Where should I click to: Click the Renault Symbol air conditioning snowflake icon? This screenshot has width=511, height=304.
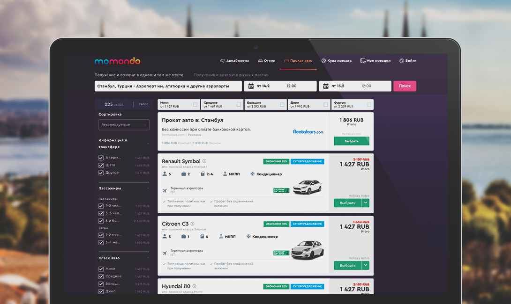click(x=252, y=174)
